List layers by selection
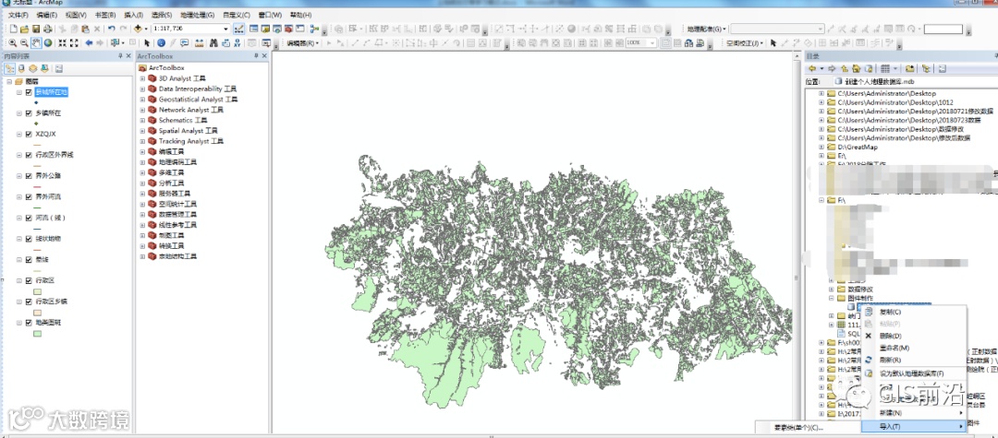The width and height of the screenshot is (998, 438). (x=44, y=68)
